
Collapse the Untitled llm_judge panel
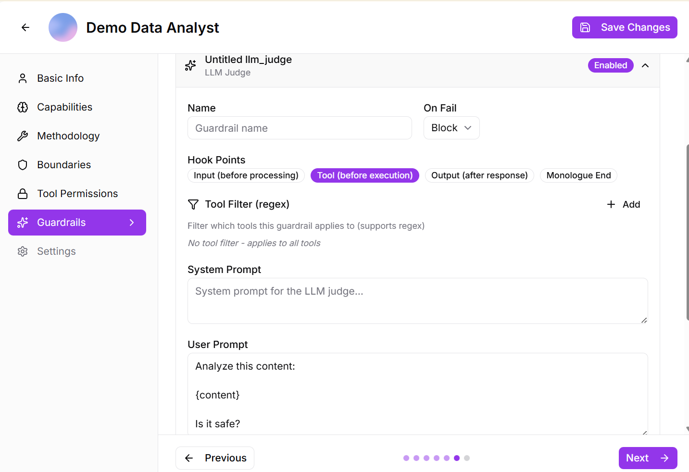coord(645,65)
